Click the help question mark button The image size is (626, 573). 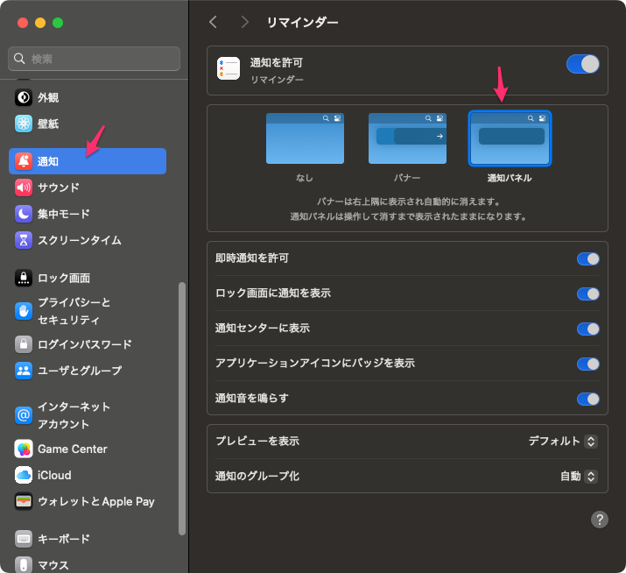point(600,520)
